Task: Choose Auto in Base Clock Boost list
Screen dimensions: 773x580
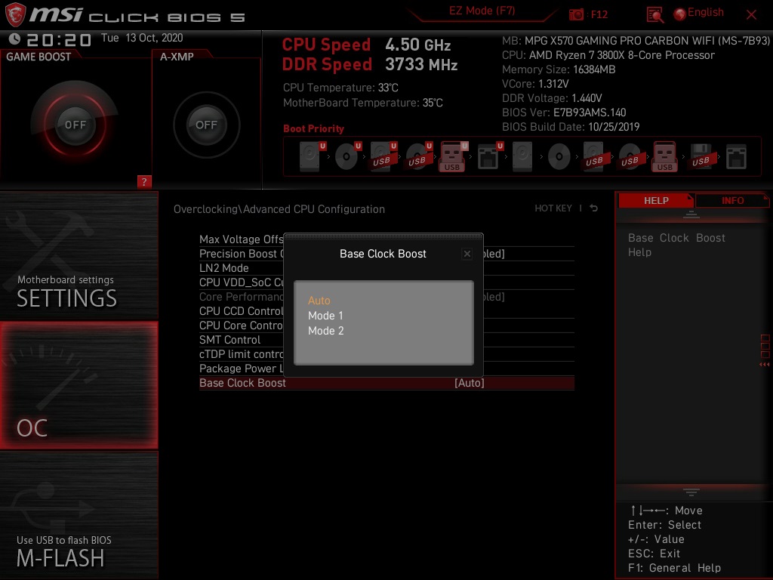Action: tap(319, 301)
